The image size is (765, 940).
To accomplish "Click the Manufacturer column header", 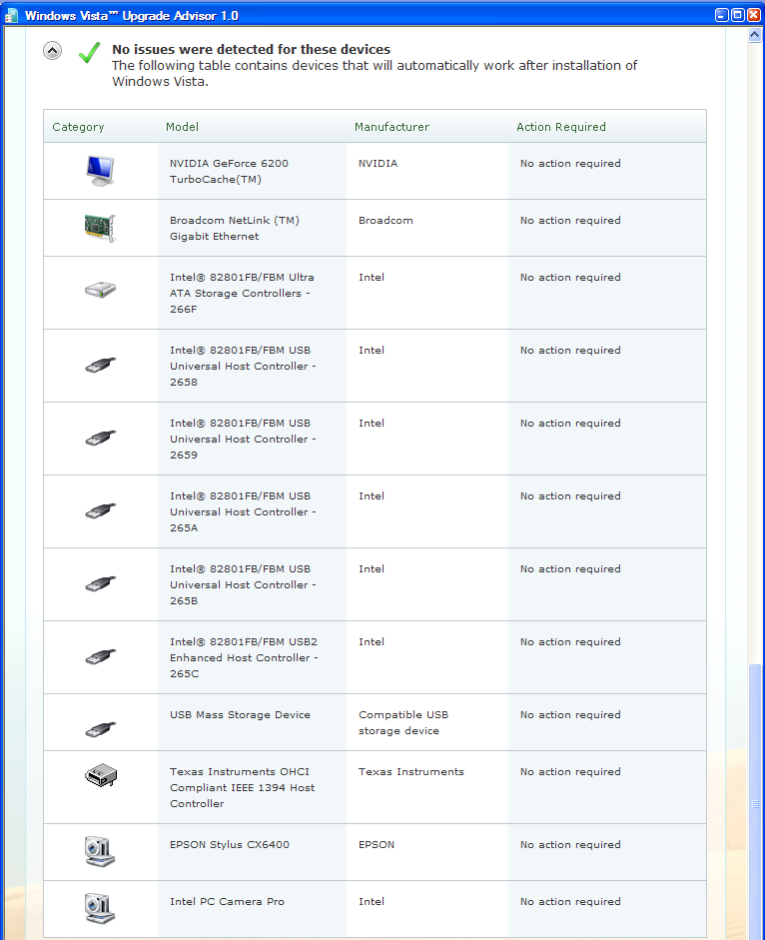I will (391, 127).
